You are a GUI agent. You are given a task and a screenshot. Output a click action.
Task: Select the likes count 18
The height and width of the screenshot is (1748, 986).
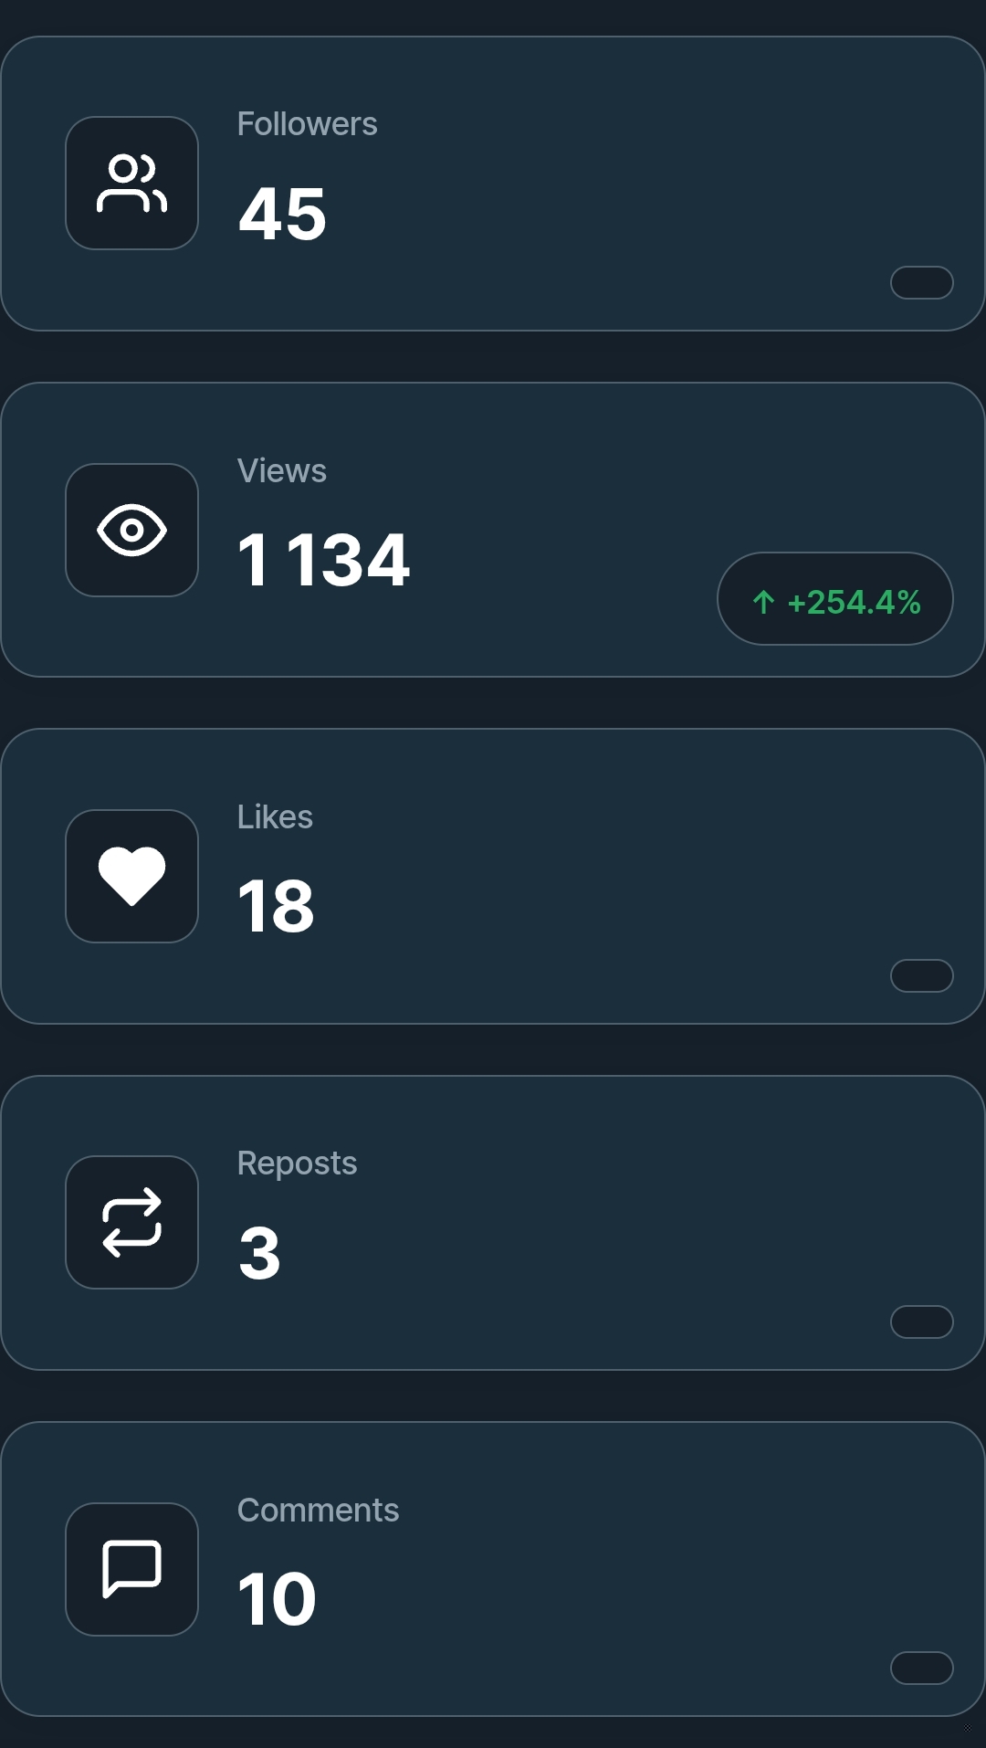pos(276,906)
